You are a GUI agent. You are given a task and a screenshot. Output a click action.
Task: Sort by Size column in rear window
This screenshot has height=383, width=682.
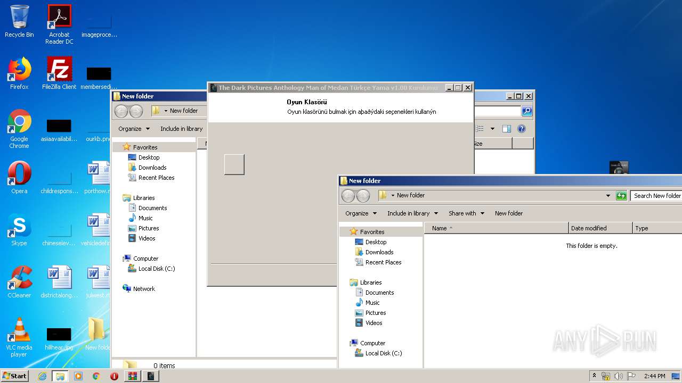click(492, 144)
